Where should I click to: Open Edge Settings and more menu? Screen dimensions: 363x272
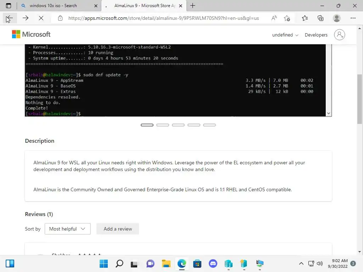tap(353, 18)
